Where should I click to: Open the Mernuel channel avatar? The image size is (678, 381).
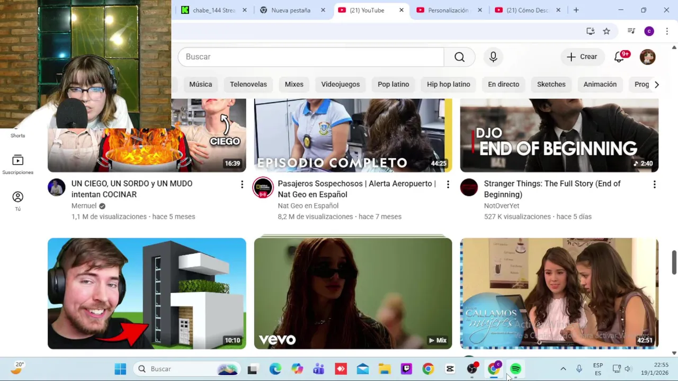(x=57, y=187)
